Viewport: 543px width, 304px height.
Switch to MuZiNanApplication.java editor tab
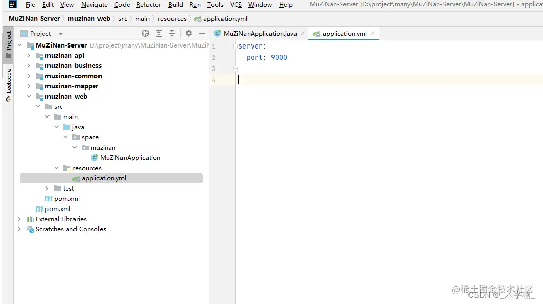click(260, 33)
